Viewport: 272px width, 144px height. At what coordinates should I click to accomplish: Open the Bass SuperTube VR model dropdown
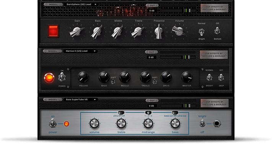(81, 100)
